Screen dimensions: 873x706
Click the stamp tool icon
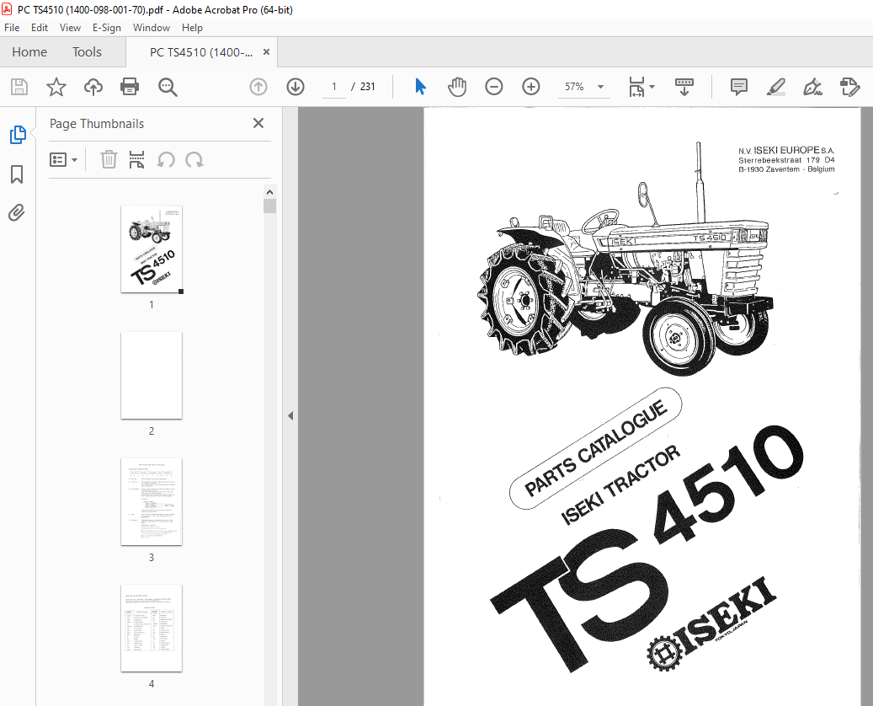pyautogui.click(x=849, y=87)
